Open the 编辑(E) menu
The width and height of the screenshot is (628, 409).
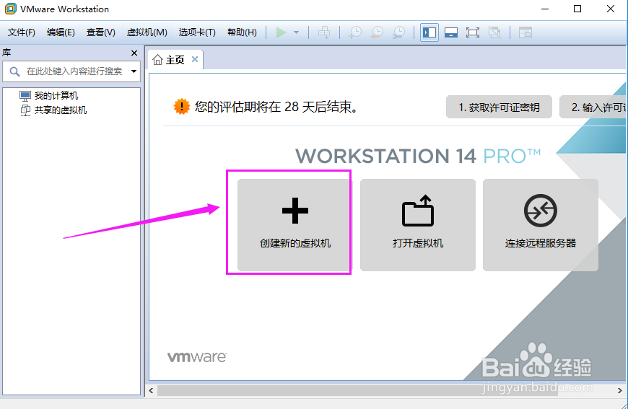pos(61,32)
